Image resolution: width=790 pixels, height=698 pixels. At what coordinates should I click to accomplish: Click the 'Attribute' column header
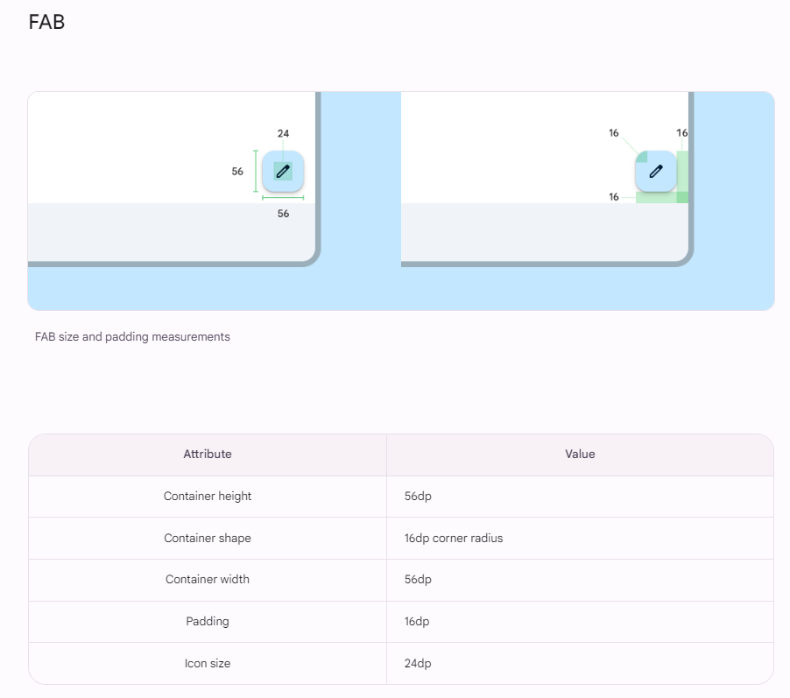point(208,454)
